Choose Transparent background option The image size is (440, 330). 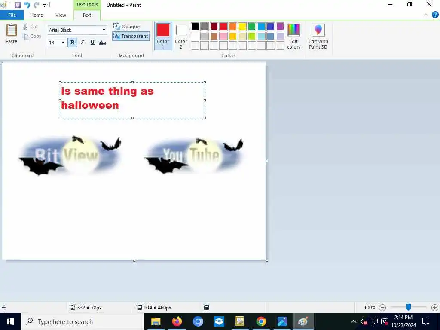click(131, 36)
